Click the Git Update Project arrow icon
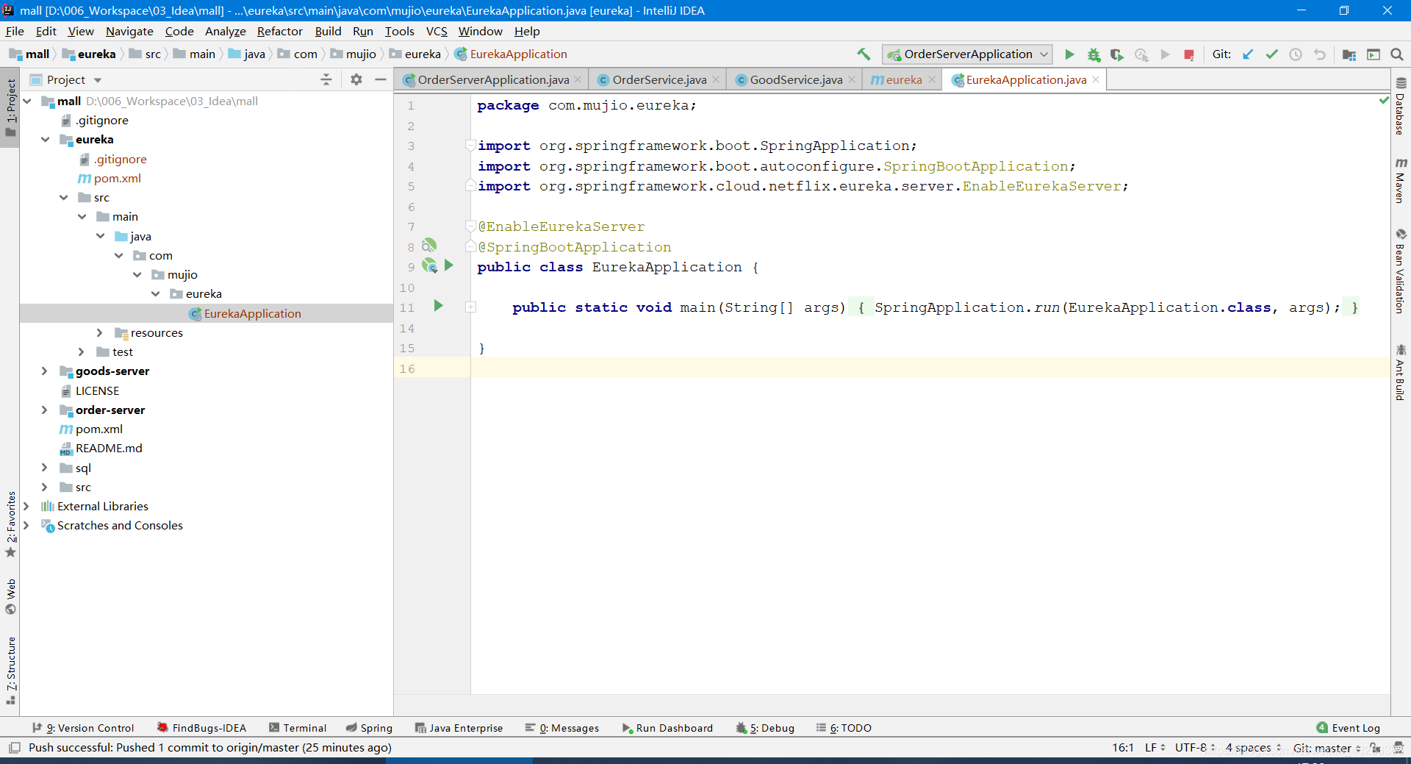 pos(1248,54)
